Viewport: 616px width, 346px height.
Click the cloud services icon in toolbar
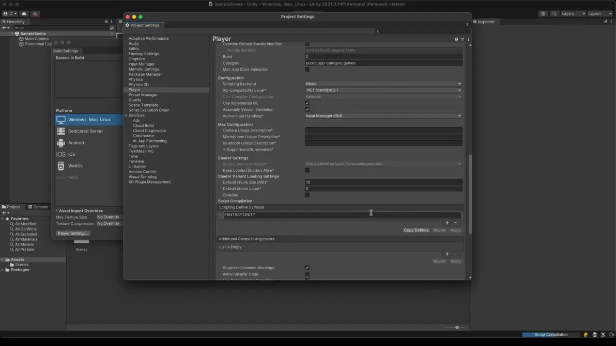pos(24,14)
